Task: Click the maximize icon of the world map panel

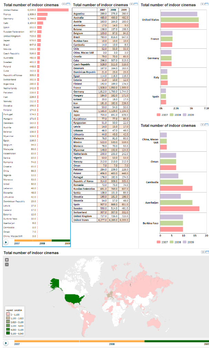Action: (x=207, y=253)
